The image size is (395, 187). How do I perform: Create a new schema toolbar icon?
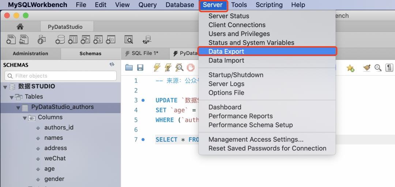[60, 40]
